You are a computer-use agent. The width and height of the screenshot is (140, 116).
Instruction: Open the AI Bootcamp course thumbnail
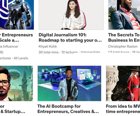click(69, 83)
